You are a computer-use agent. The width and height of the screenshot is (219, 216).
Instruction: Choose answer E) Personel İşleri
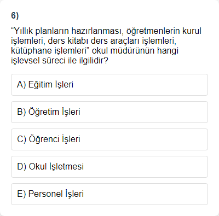coord(109,194)
